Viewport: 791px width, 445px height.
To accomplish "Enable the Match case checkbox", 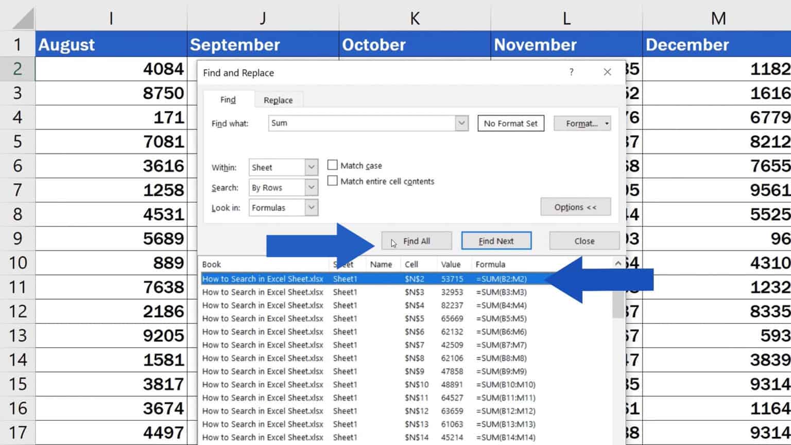I will [333, 164].
